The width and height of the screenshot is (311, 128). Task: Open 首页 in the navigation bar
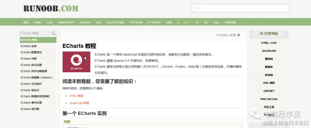26,22
